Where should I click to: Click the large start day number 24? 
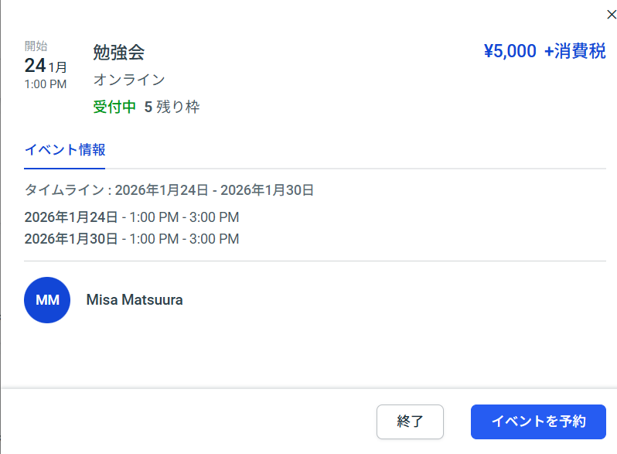coord(35,66)
